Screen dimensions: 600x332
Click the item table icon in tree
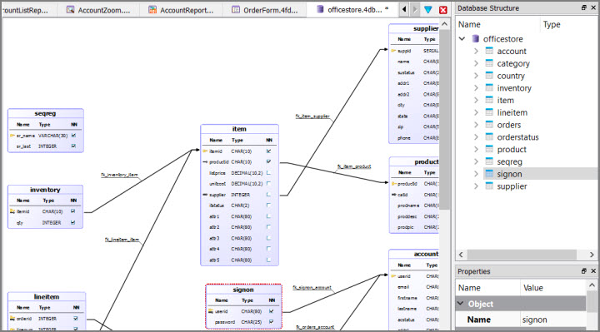(x=489, y=99)
